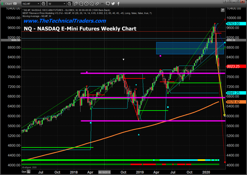This screenshot has width=247, height=175.
Task: Click the Chart window title text
Action: [x=8, y=4]
